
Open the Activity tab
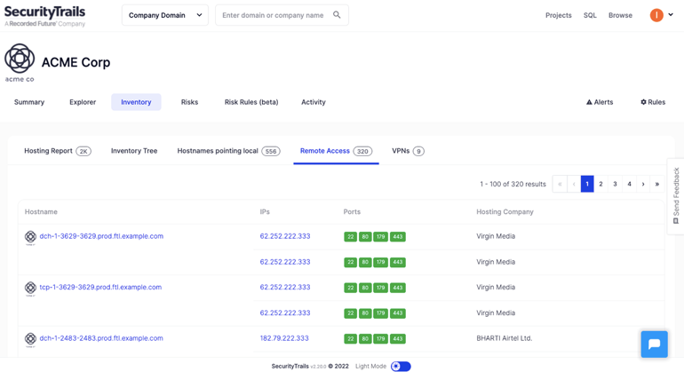(314, 102)
